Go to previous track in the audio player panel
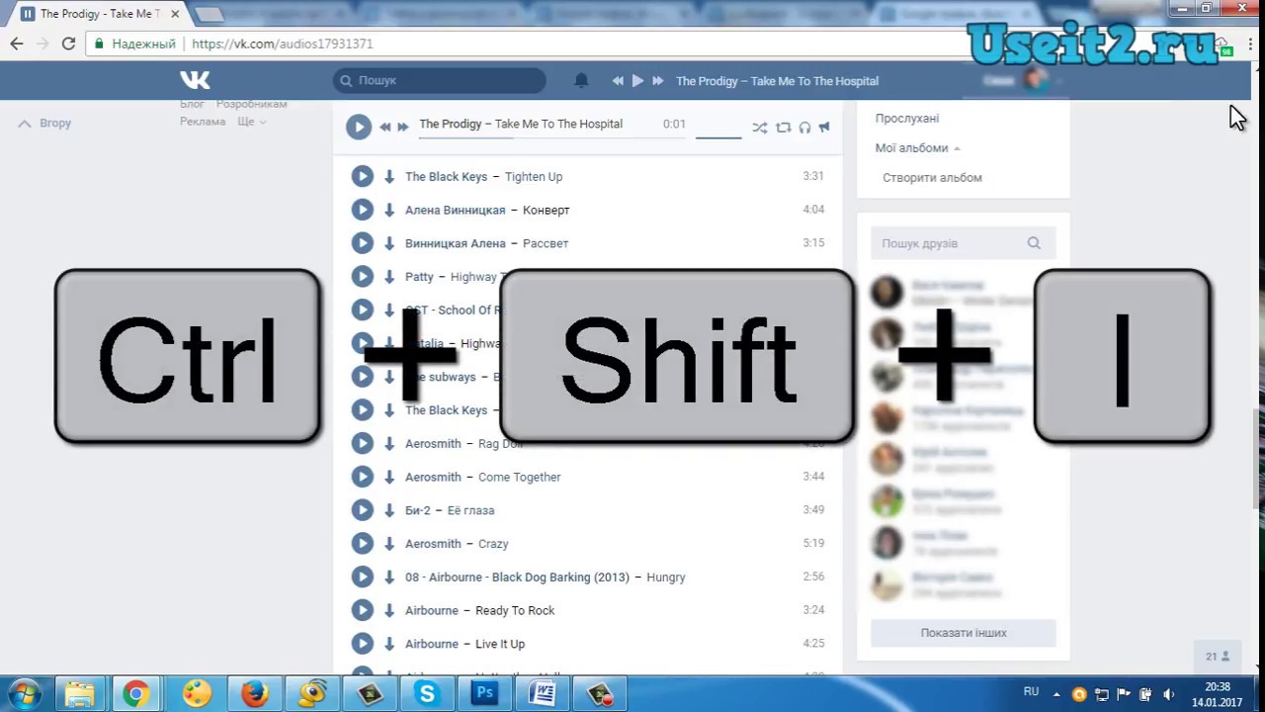The width and height of the screenshot is (1265, 712). 385,127
